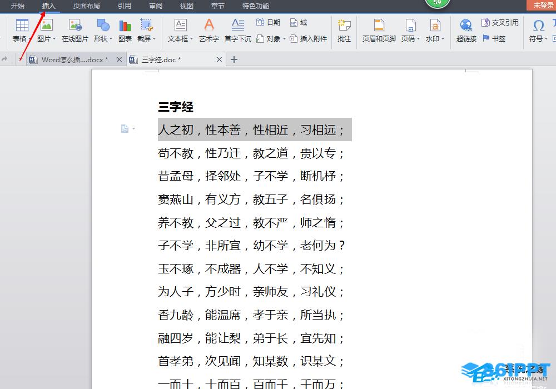
Task: Expand the 对象 dropdown arrow
Action: point(284,38)
